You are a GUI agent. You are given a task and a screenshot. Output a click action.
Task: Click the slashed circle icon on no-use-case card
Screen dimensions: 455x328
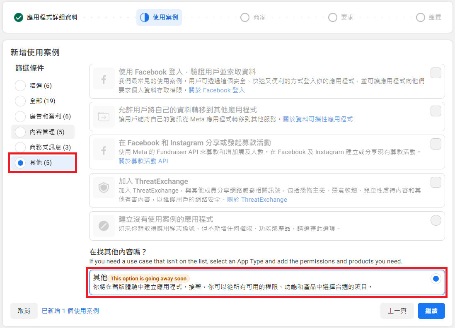click(104, 225)
